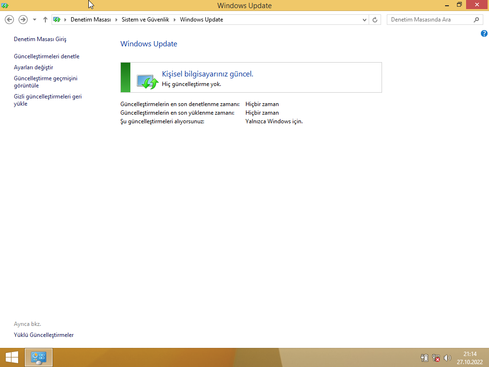Open Yüklü Güncelleştirmeler link

click(43, 335)
